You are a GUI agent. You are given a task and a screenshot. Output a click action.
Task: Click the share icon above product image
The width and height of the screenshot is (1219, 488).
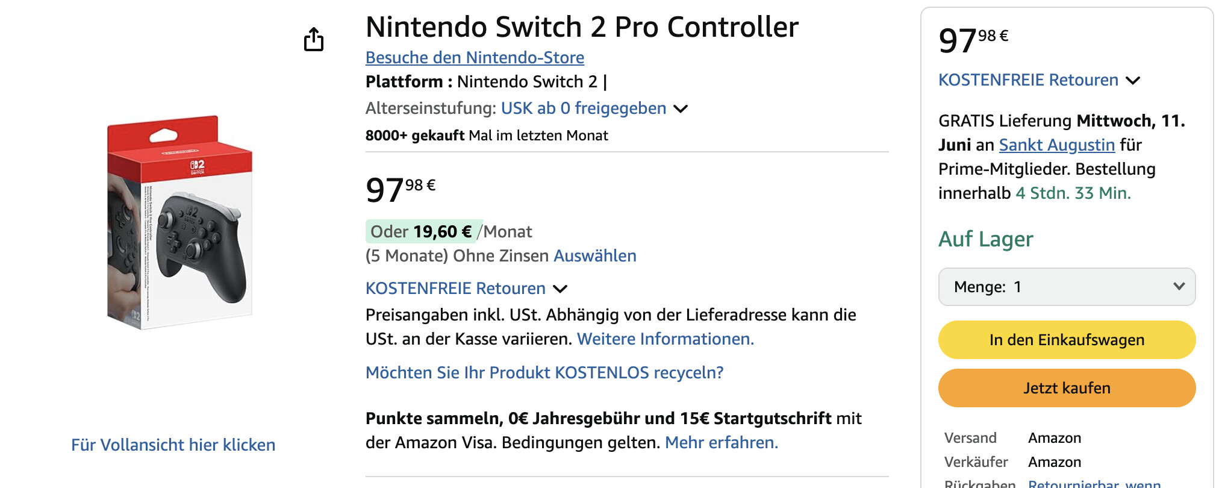314,40
